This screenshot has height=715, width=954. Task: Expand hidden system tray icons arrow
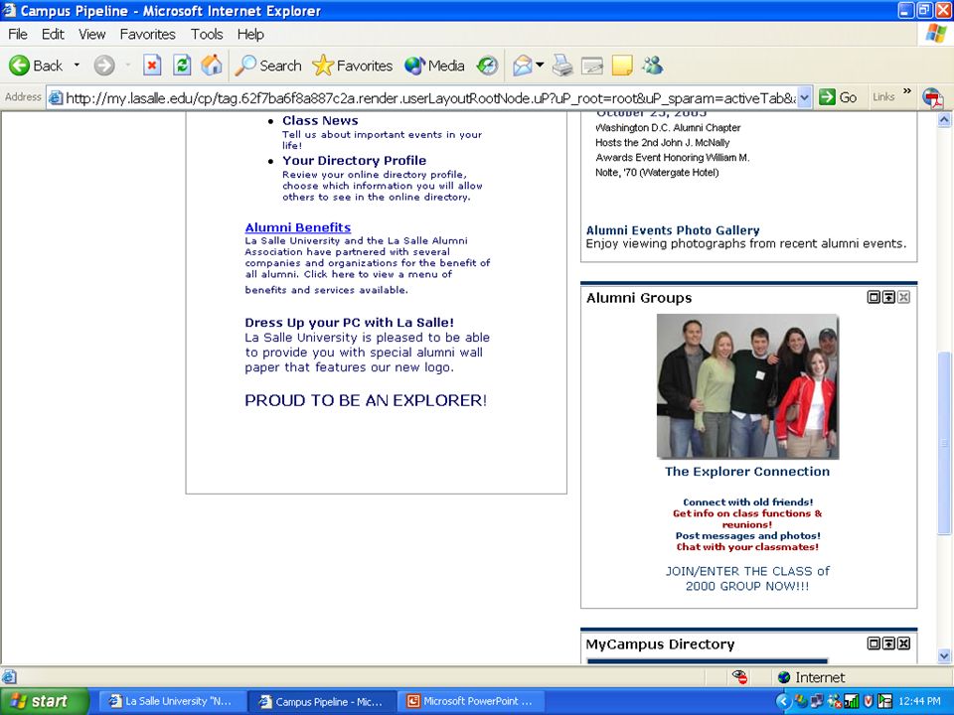[x=784, y=702]
